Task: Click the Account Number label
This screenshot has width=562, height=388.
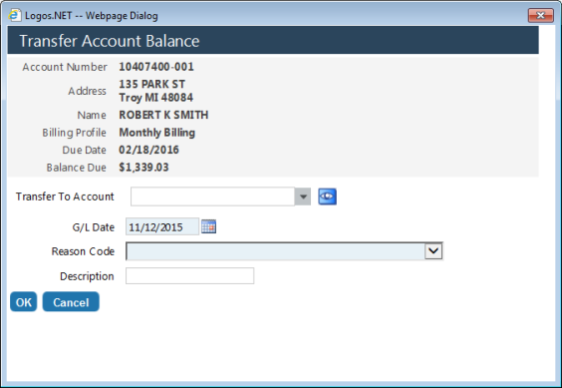Action: click(65, 67)
